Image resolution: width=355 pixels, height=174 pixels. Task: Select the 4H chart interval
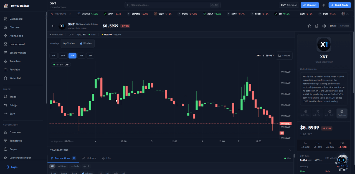(81, 56)
